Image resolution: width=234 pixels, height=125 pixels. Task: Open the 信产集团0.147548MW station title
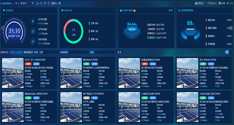(93, 94)
